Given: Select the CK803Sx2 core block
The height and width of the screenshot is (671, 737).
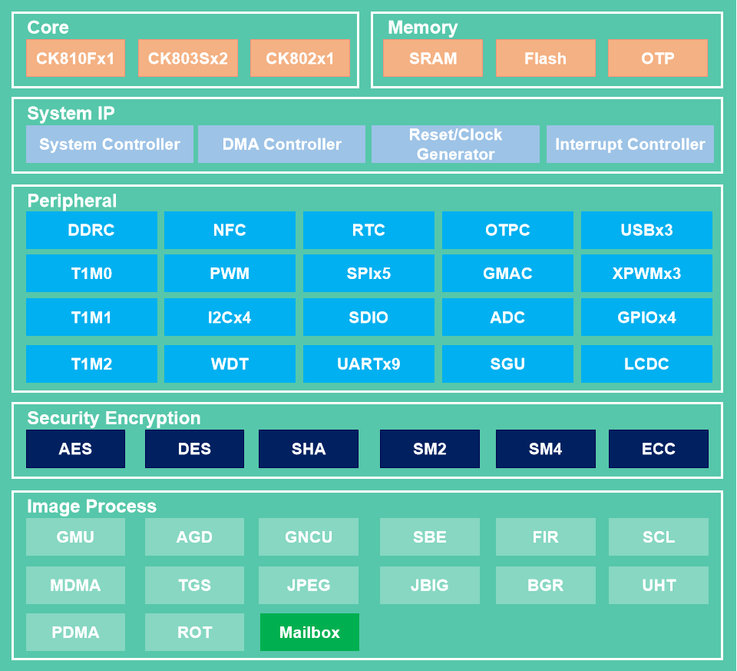Looking at the screenshot, I should pyautogui.click(x=187, y=58).
